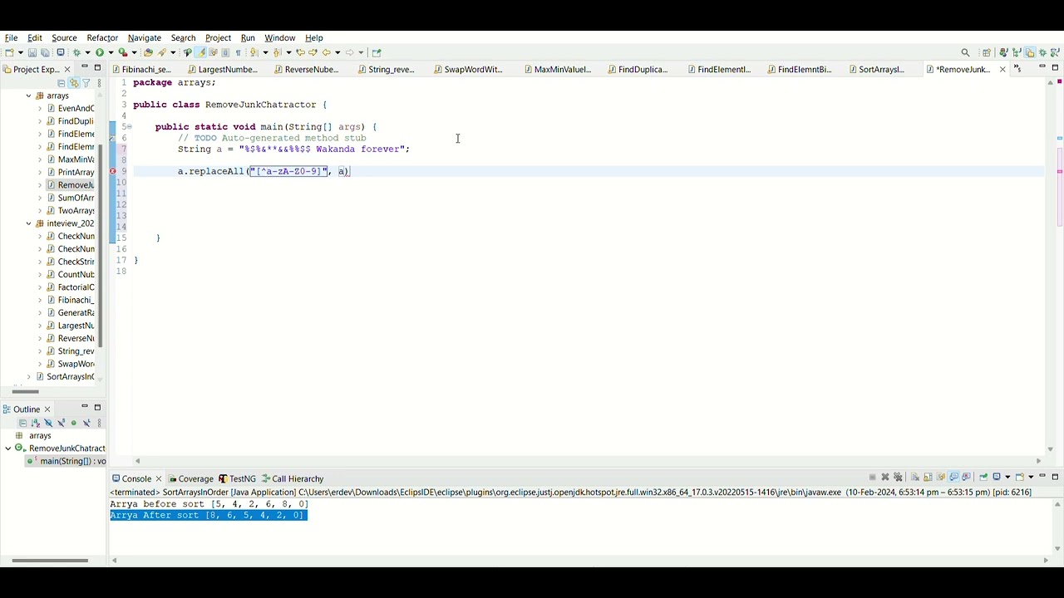This screenshot has width=1064, height=598.
Task: Click the editor vertical scrollbar
Action: coord(1051,266)
